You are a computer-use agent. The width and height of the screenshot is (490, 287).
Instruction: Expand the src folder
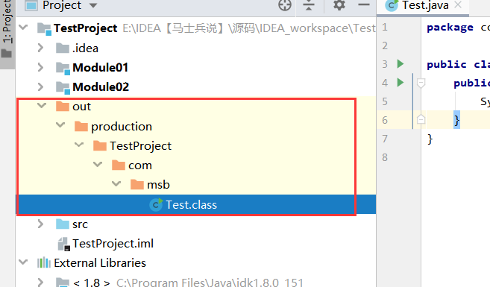tap(40, 224)
